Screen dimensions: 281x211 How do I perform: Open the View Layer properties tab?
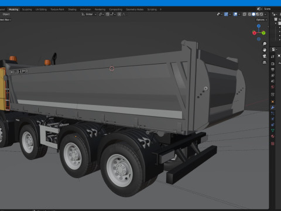click(x=273, y=76)
